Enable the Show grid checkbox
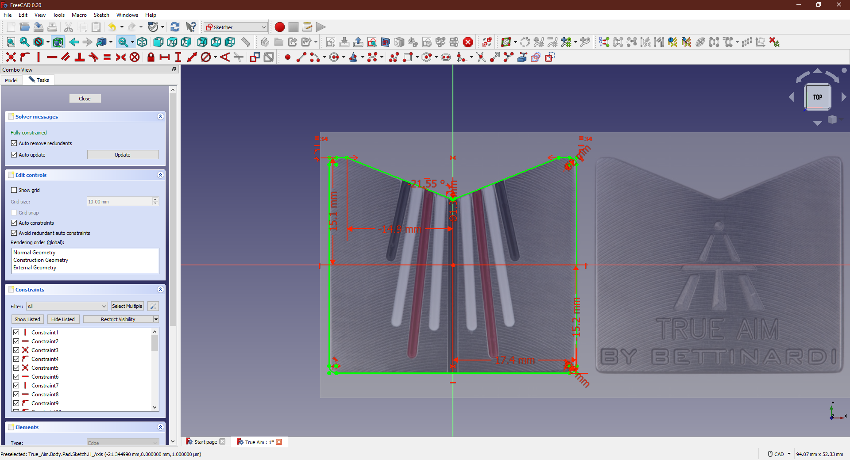Image resolution: width=850 pixels, height=460 pixels. [x=14, y=190]
